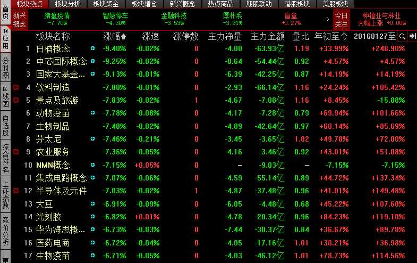Sort by the 主力金额 column header
417x263 pixels.
pos(268,36)
